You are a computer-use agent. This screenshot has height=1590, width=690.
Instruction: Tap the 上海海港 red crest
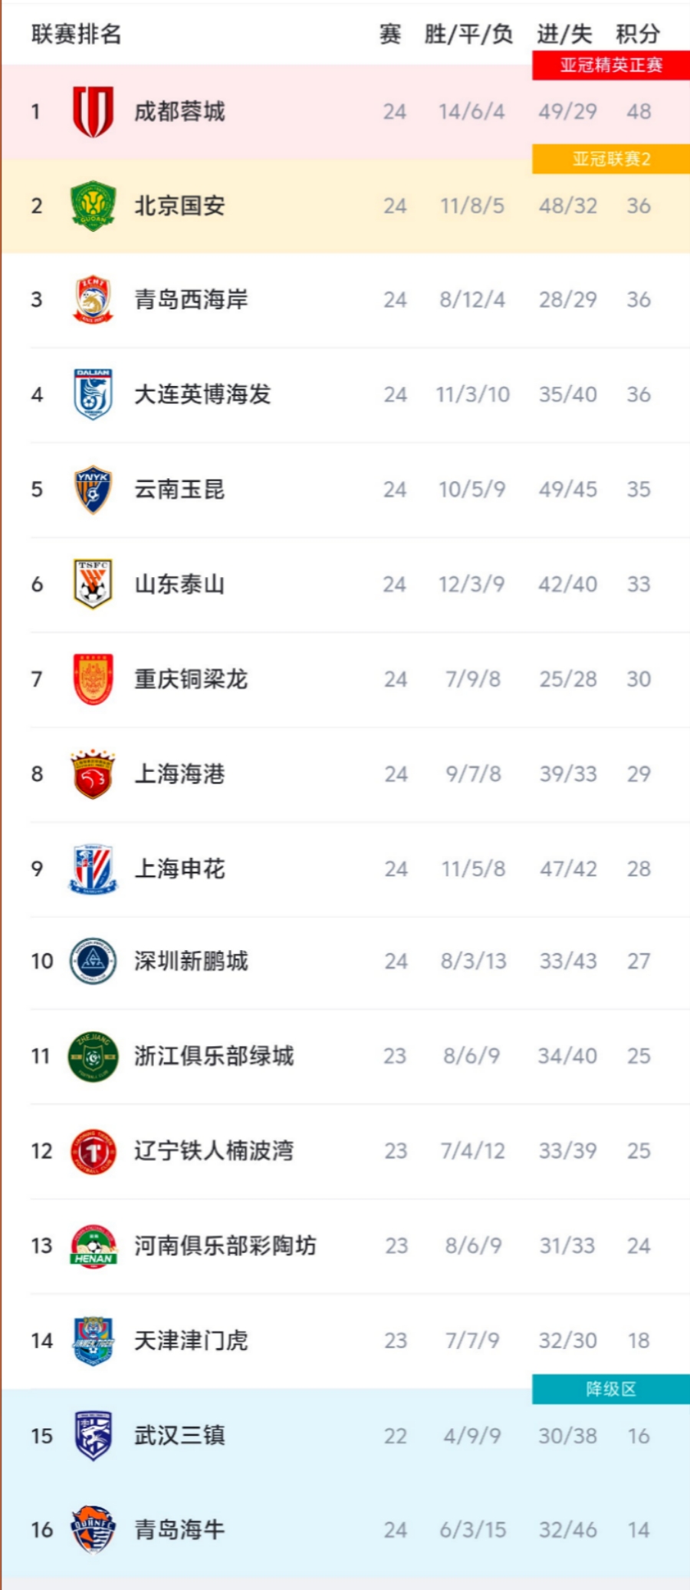coord(93,774)
